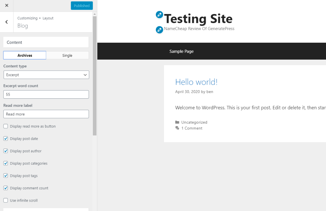Click the April 30, 2020 post date

click(x=187, y=91)
